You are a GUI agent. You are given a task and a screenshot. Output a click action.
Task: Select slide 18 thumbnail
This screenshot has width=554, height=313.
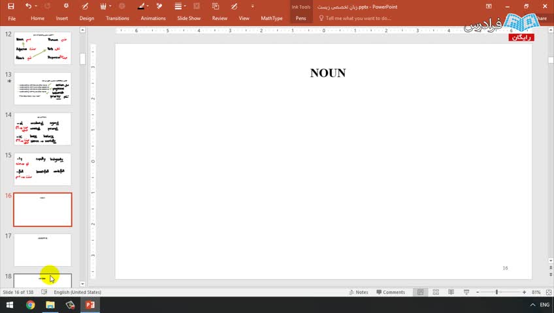(x=42, y=280)
